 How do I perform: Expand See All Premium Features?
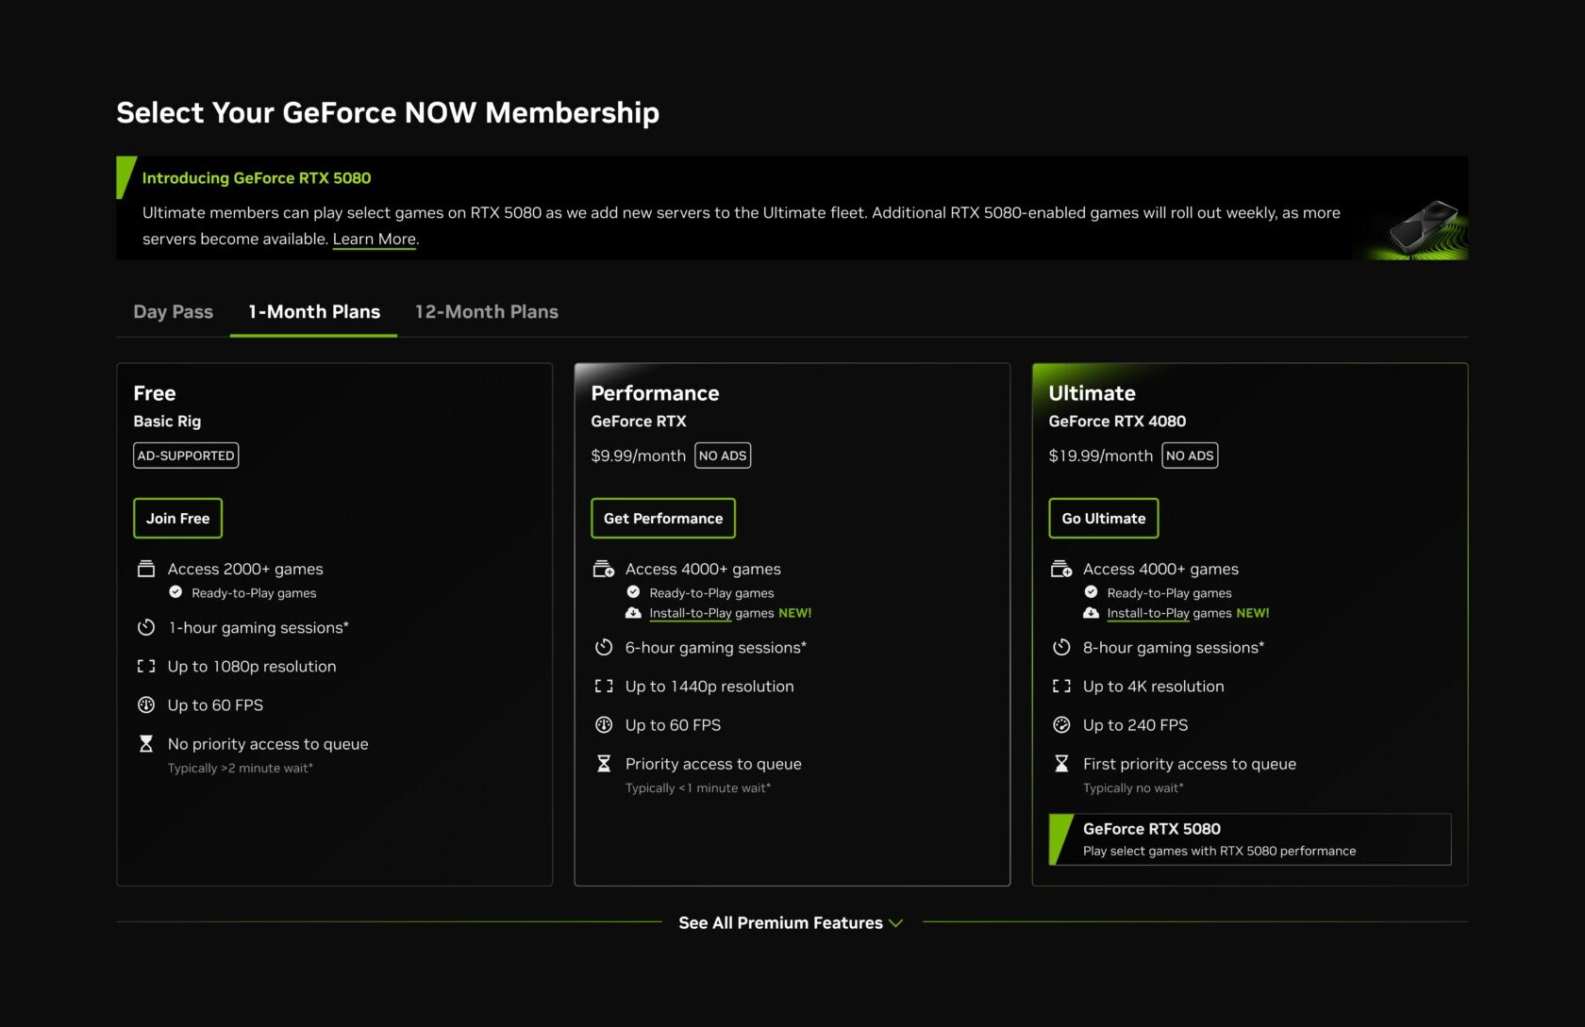(791, 922)
